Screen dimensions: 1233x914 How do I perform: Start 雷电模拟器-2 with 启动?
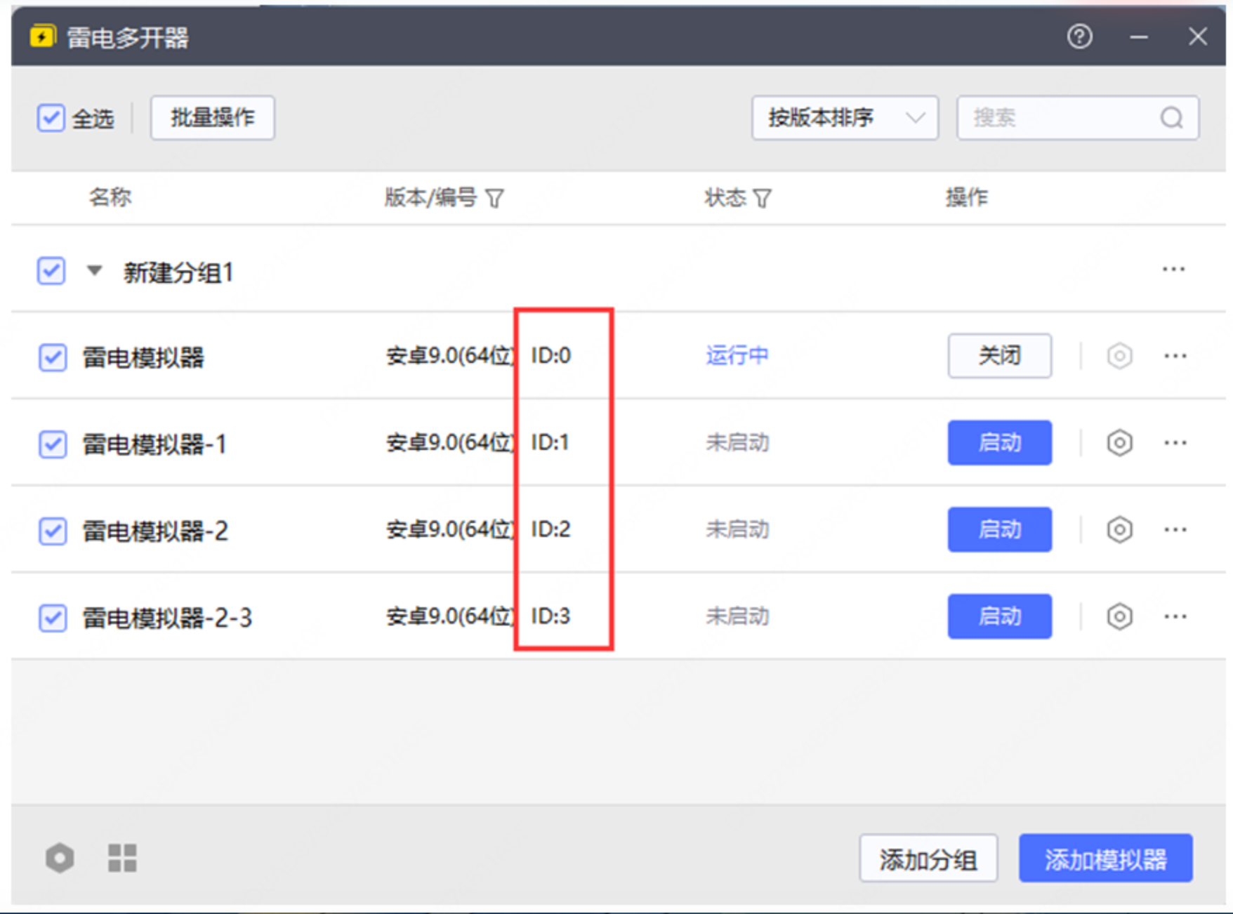click(999, 529)
